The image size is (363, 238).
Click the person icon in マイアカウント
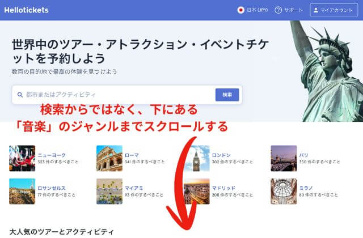316,10
